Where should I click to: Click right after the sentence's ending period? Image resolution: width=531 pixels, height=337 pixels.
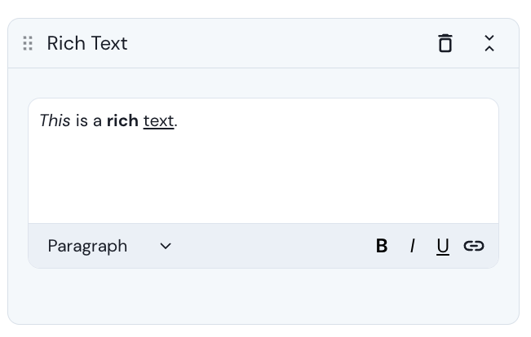coord(179,121)
